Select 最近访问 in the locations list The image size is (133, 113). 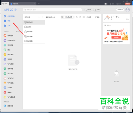click(34, 22)
